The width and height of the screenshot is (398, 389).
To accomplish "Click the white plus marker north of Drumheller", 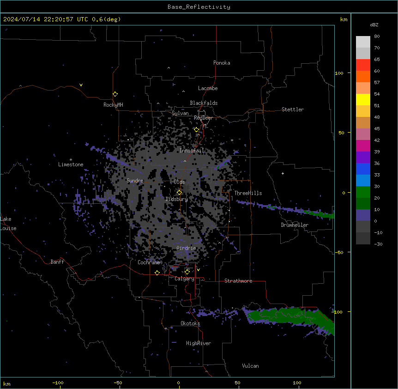I will coord(283,173).
